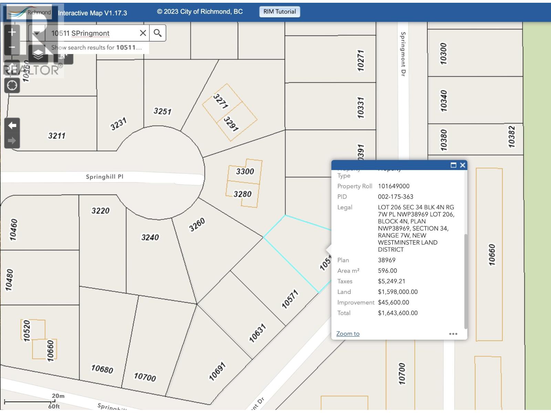This screenshot has width=551, height=413.
Task: Close the property details popup
Action: tap(462, 165)
